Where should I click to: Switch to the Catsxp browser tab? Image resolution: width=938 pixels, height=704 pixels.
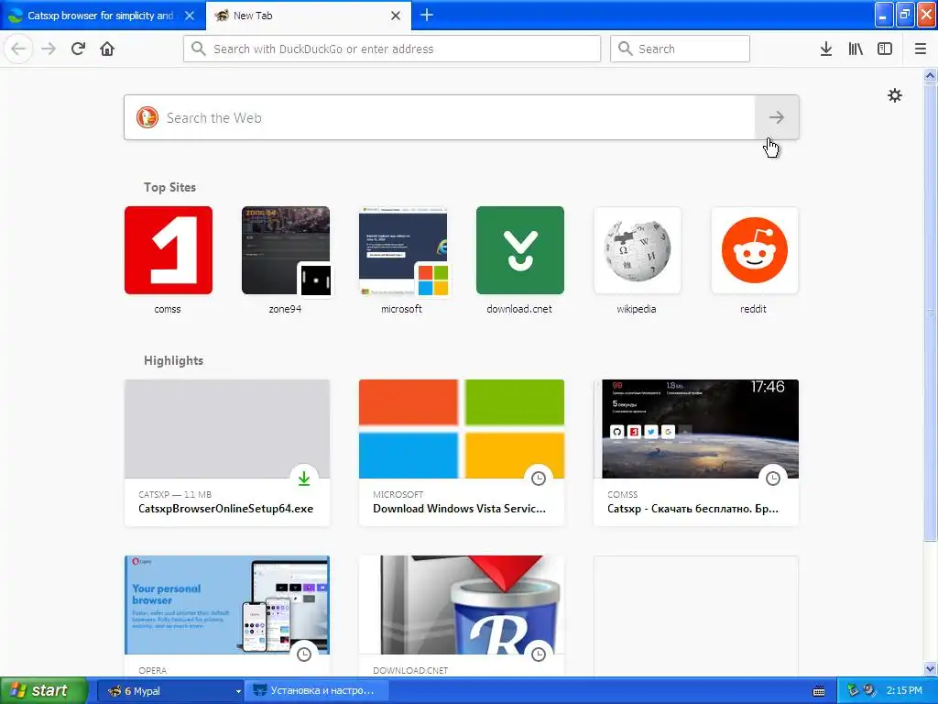coord(101,16)
